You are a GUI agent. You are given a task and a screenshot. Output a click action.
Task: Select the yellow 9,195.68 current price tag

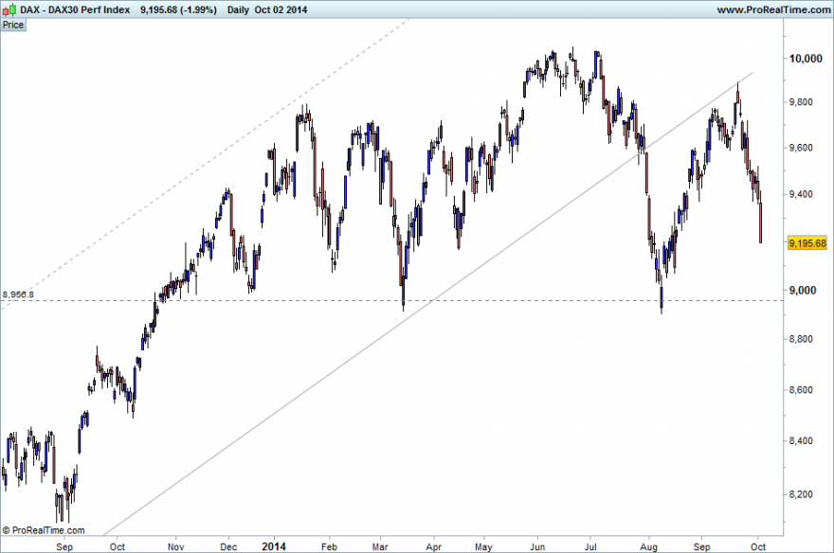click(x=807, y=242)
